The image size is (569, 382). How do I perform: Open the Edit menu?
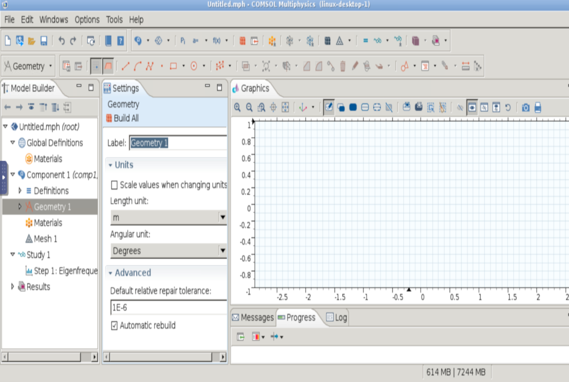pos(27,20)
